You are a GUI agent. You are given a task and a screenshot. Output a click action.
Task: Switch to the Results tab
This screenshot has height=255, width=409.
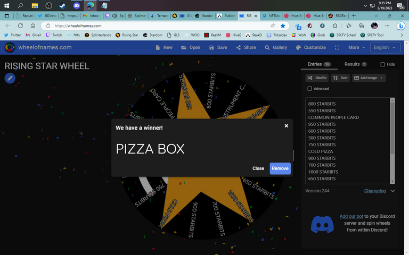click(356, 64)
